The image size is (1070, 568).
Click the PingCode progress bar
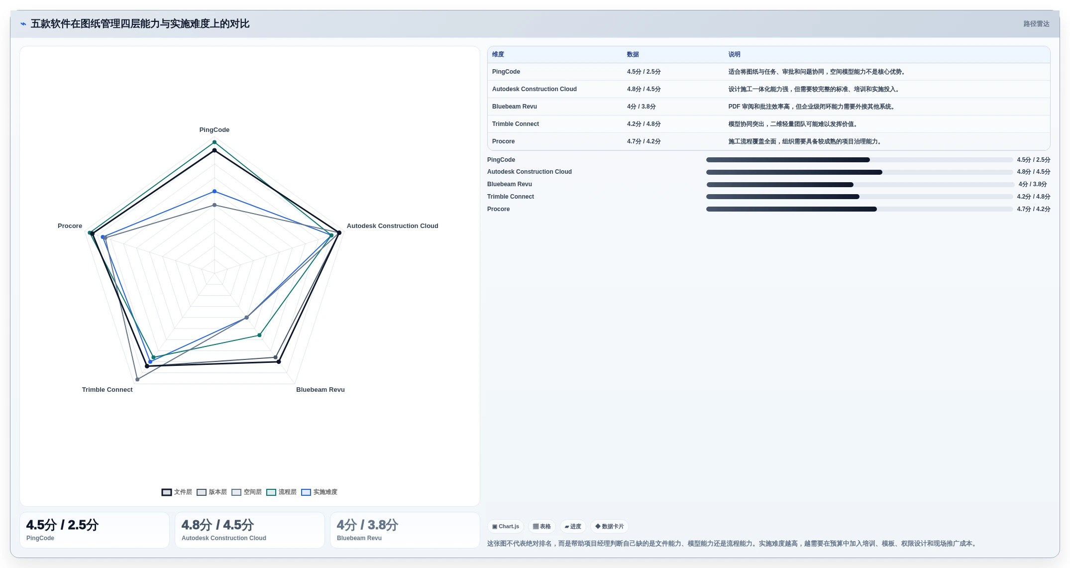(859, 160)
